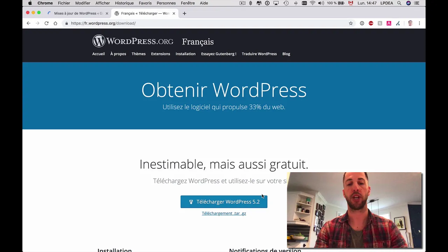Open the Chrome profile avatar
The height and width of the screenshot is (252, 448).
(x=410, y=23)
